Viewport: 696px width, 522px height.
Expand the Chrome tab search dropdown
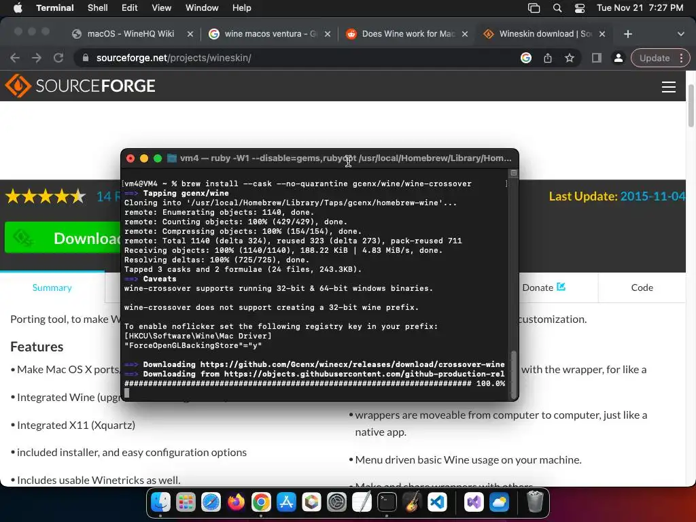[x=680, y=34]
